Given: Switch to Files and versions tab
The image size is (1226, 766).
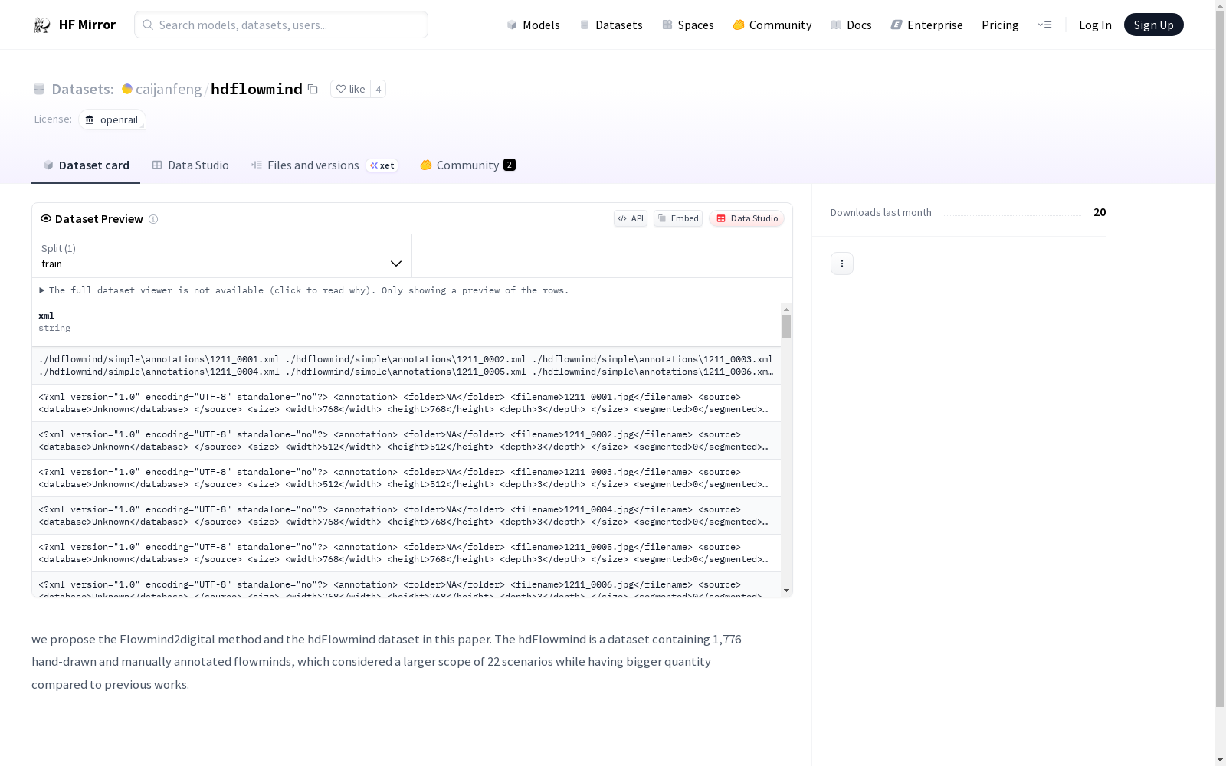Looking at the screenshot, I should point(324,165).
